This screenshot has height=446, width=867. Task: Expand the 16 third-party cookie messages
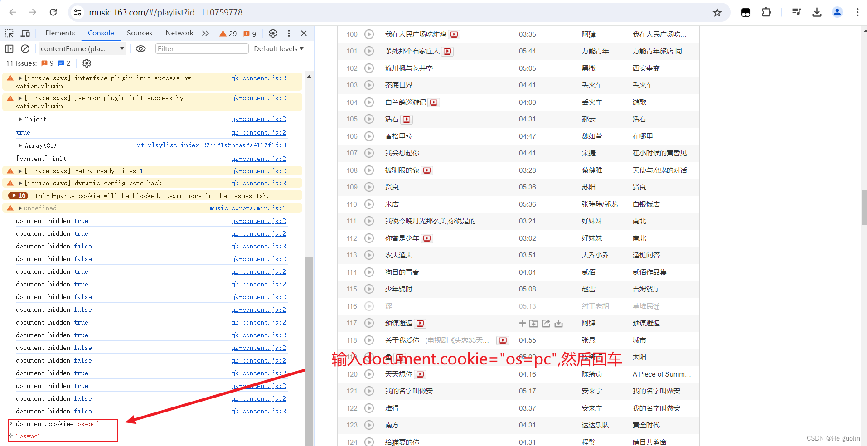tap(18, 195)
